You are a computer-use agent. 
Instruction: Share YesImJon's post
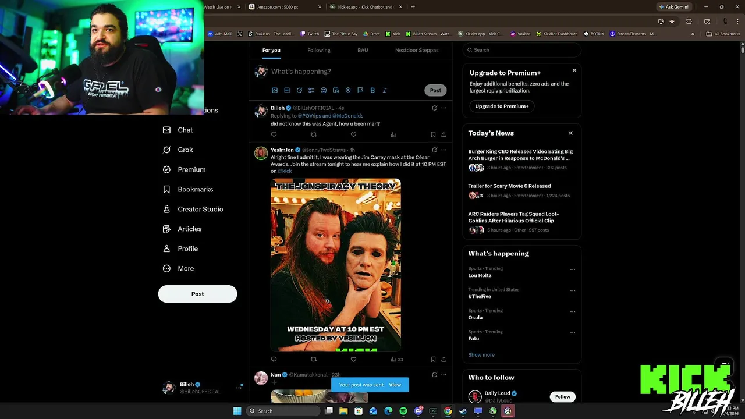click(x=444, y=359)
